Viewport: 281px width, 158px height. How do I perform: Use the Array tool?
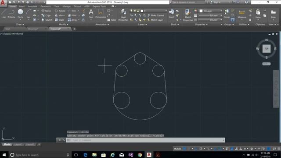tap(72, 20)
